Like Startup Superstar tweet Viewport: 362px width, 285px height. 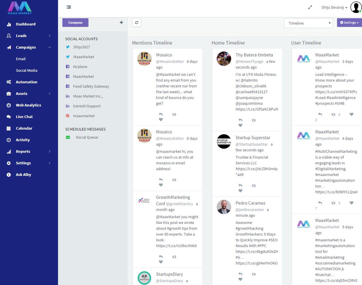point(240,191)
